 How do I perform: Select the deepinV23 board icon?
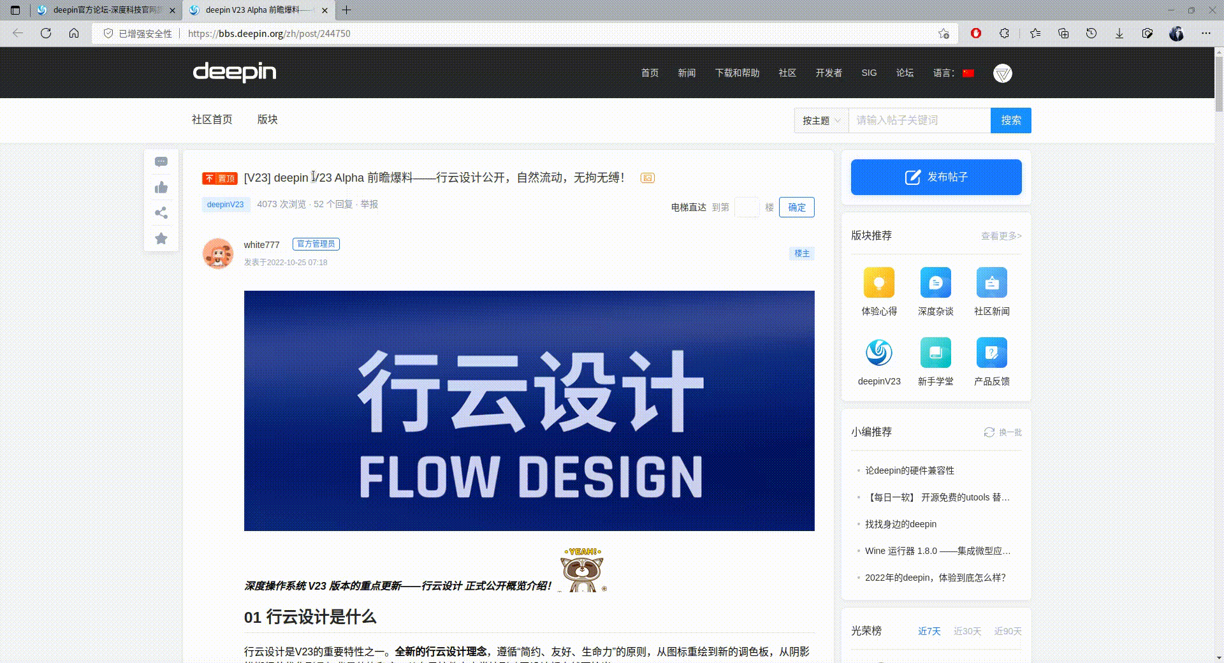click(x=880, y=354)
